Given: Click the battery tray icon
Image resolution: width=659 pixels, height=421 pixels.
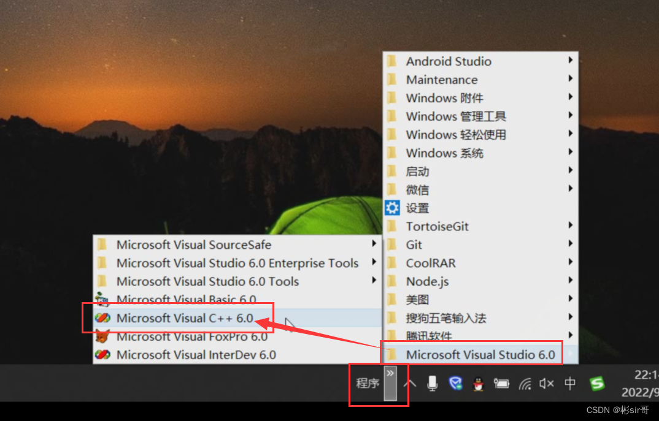Looking at the screenshot, I should pyautogui.click(x=501, y=383).
